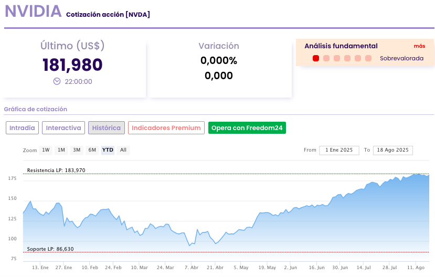Viewport: 435px width, 277px height.
Task: Select the Histórica chart tab
Action: 107,127
